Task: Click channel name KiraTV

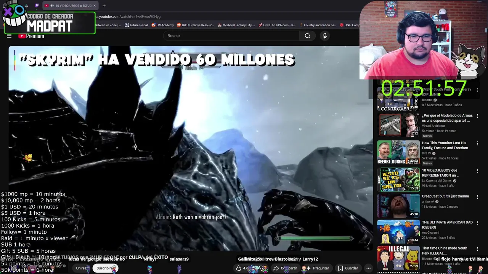Action: (x=426, y=153)
